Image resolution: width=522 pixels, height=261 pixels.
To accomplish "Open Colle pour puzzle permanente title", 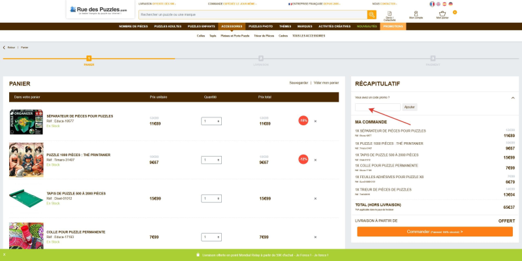I will click(76, 232).
